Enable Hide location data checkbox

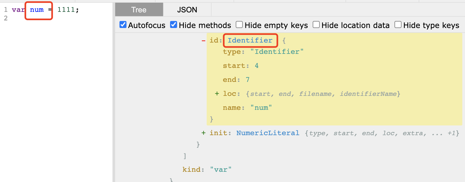point(316,25)
